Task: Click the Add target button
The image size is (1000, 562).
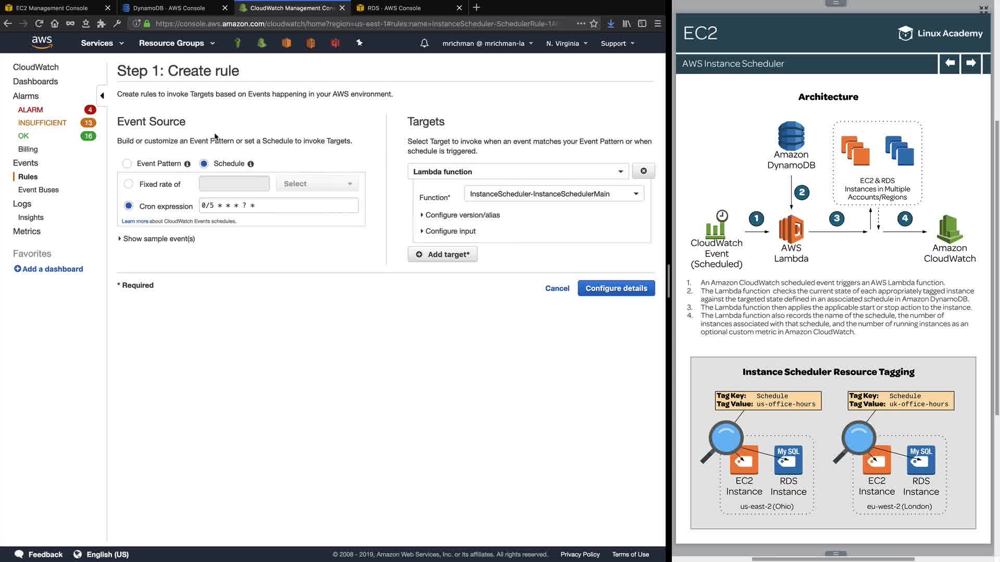Action: pyautogui.click(x=442, y=254)
